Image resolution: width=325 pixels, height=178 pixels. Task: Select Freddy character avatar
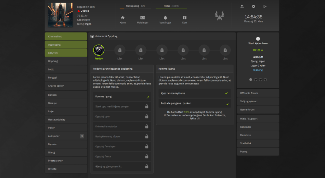(x=99, y=50)
